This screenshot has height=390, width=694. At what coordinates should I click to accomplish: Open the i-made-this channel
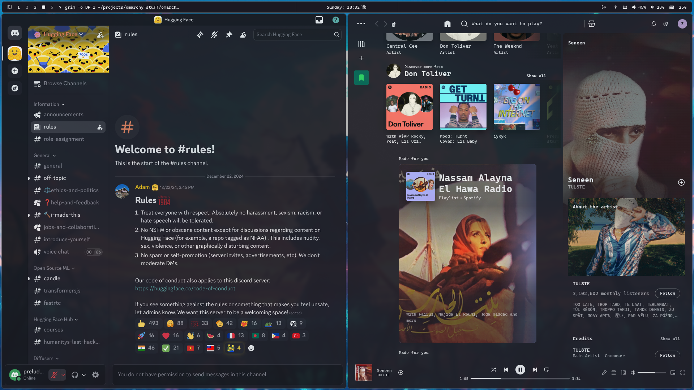[x=68, y=215]
